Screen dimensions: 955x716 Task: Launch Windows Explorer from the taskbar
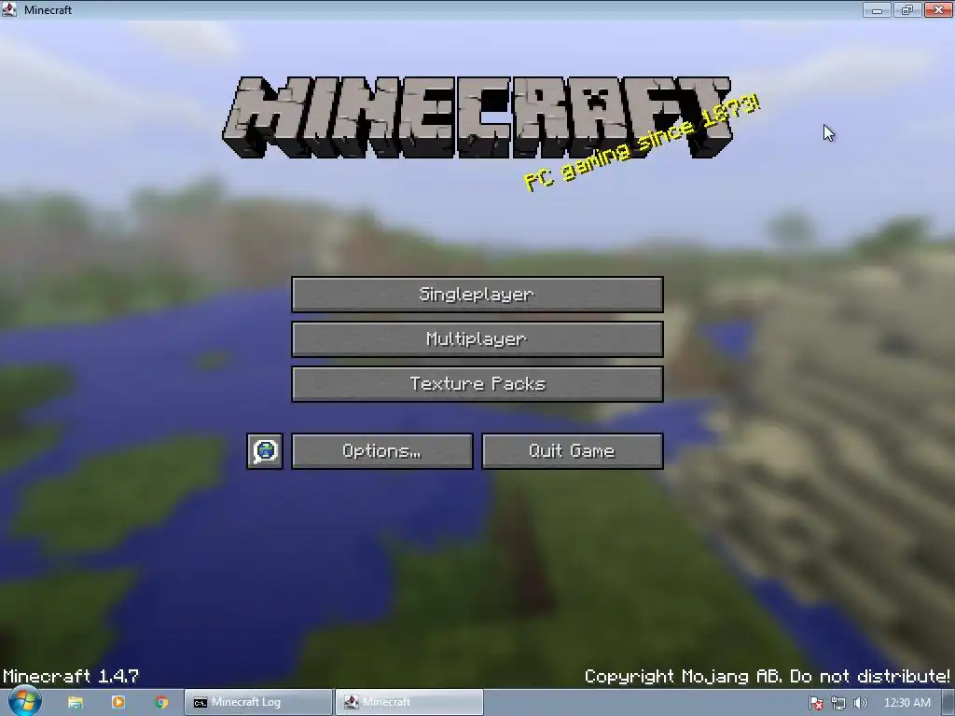tap(76, 703)
